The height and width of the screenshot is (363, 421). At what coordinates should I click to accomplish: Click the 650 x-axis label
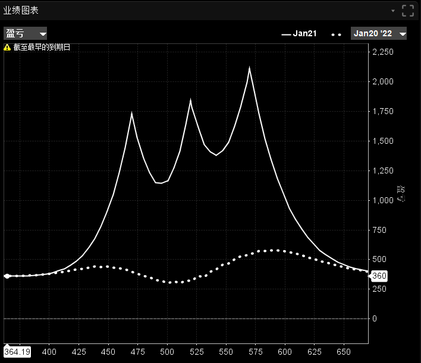tap(344, 352)
